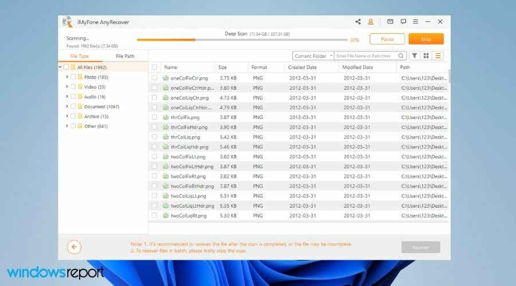
Task: Sort by the Name column header
Action: (170, 67)
